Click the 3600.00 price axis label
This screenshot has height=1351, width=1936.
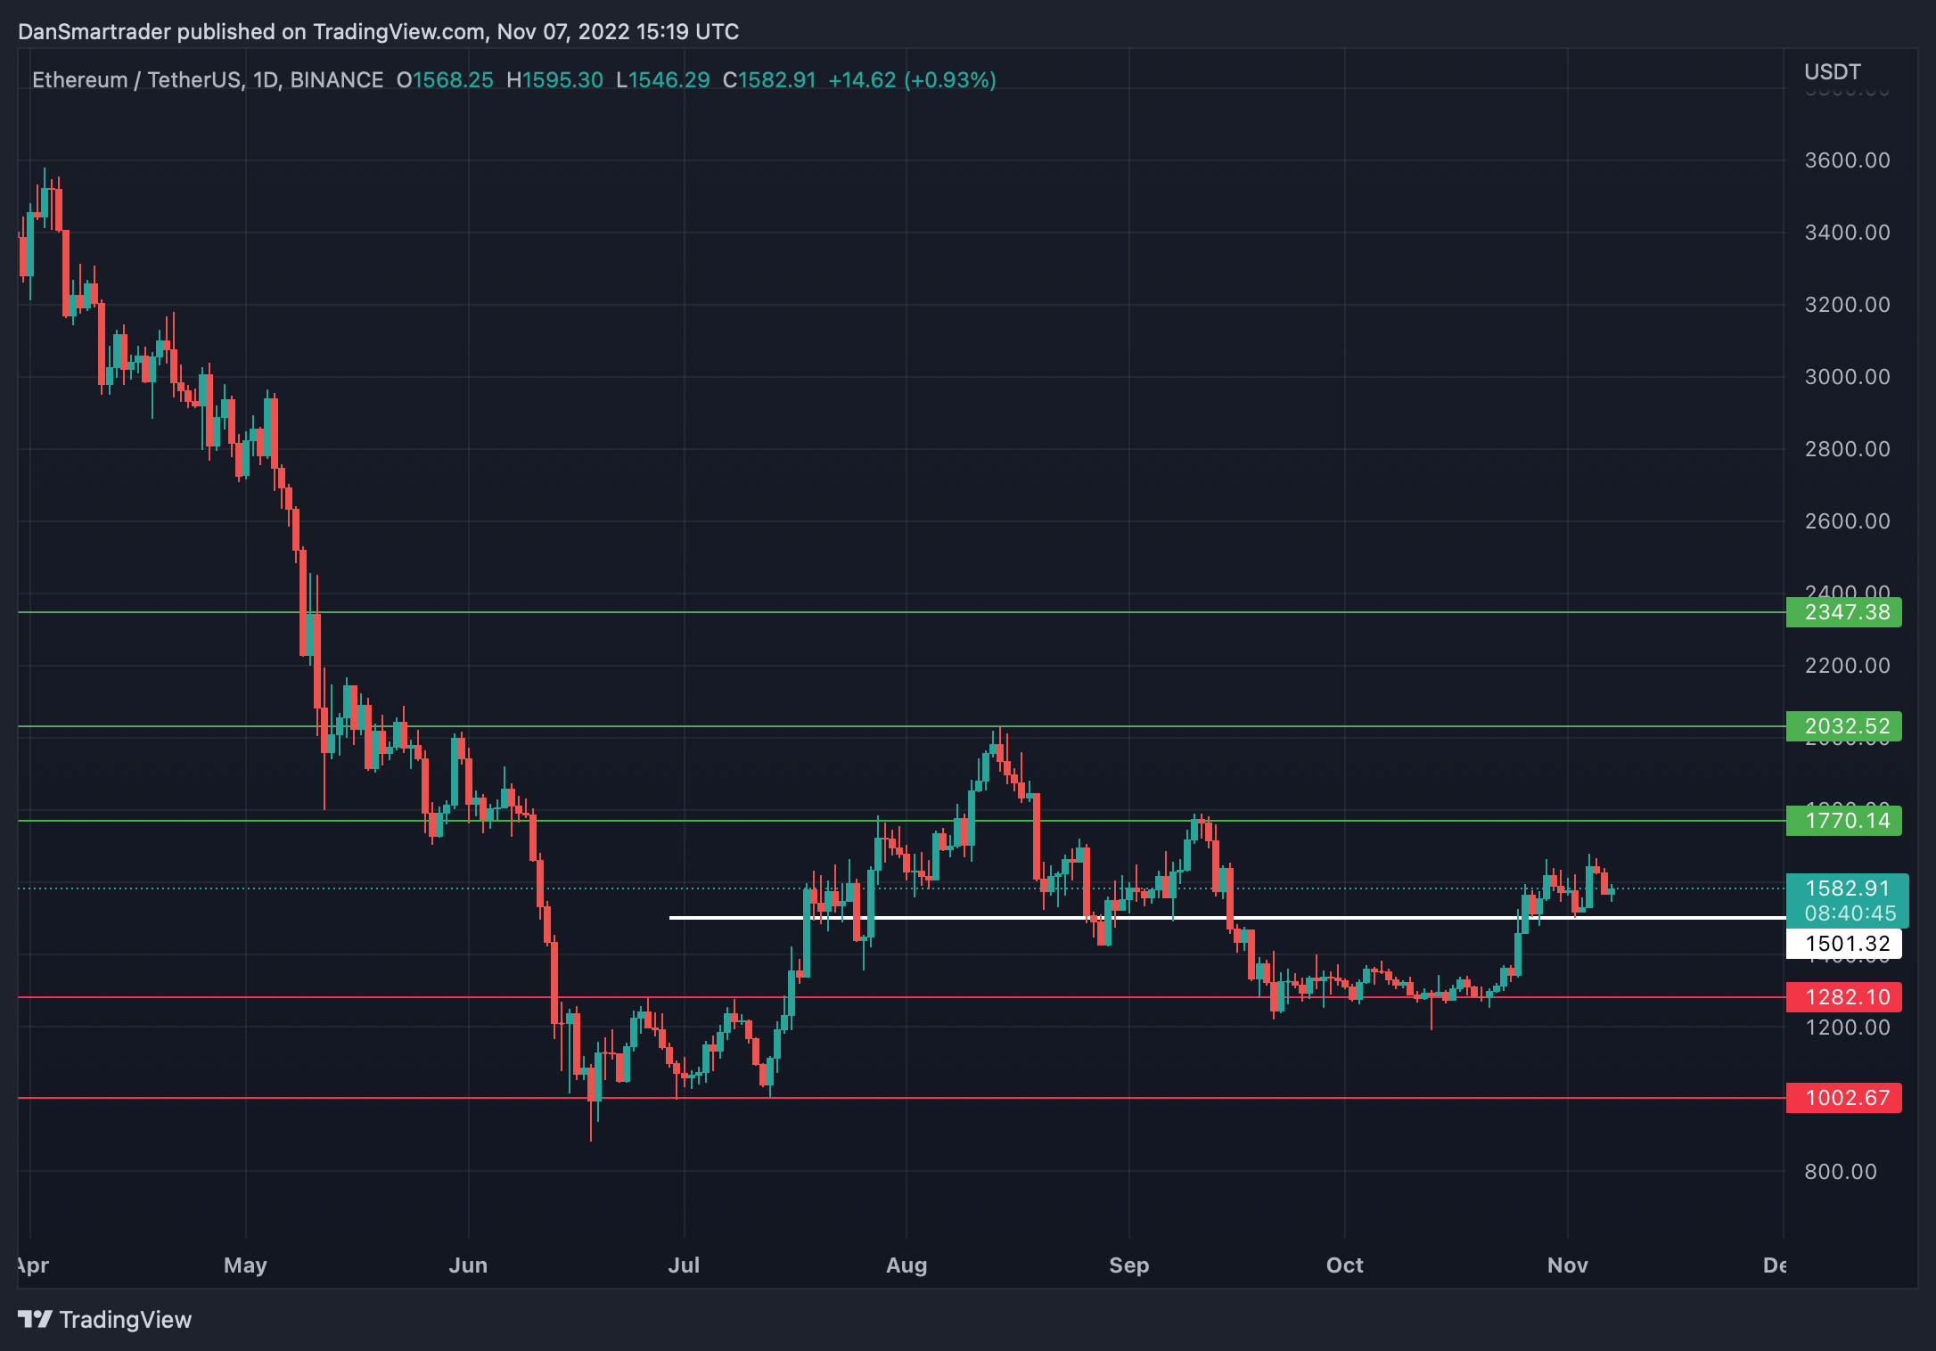(x=1847, y=160)
